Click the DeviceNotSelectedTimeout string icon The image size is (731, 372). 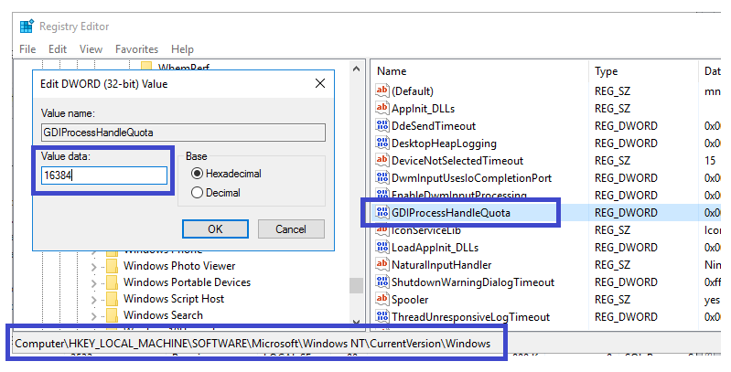tap(382, 160)
